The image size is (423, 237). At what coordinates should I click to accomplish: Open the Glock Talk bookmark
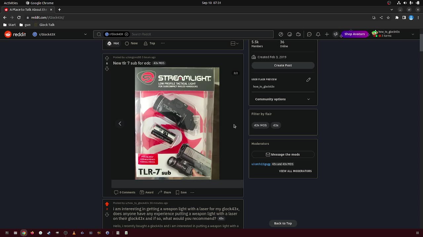44,25
